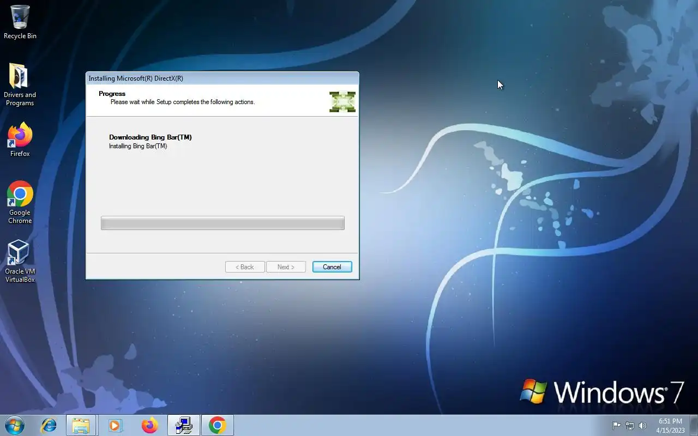
Task: Select the Oracle VM VirtualBox desktop shortcut
Action: coord(20,261)
